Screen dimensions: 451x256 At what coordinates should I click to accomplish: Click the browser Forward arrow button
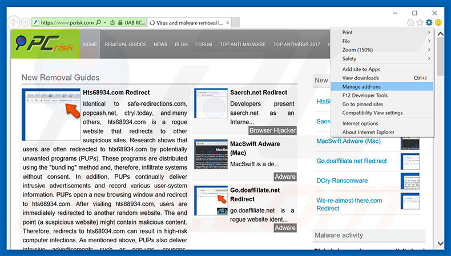[x=25, y=22]
